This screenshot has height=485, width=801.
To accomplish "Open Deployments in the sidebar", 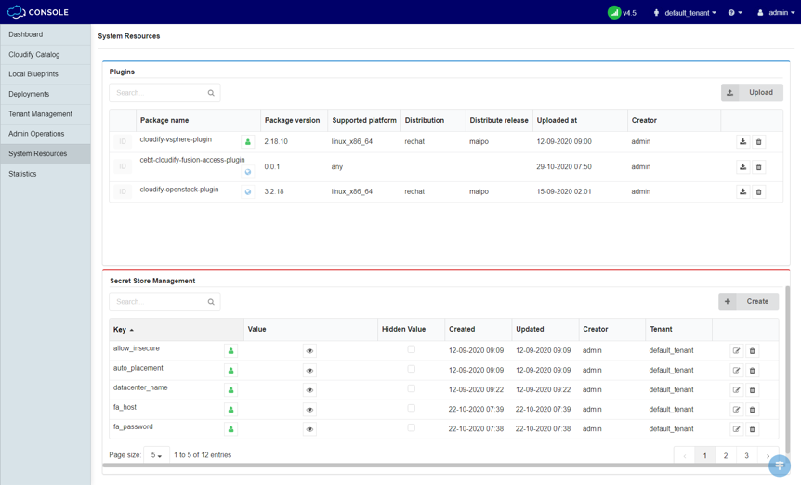I will [x=29, y=94].
